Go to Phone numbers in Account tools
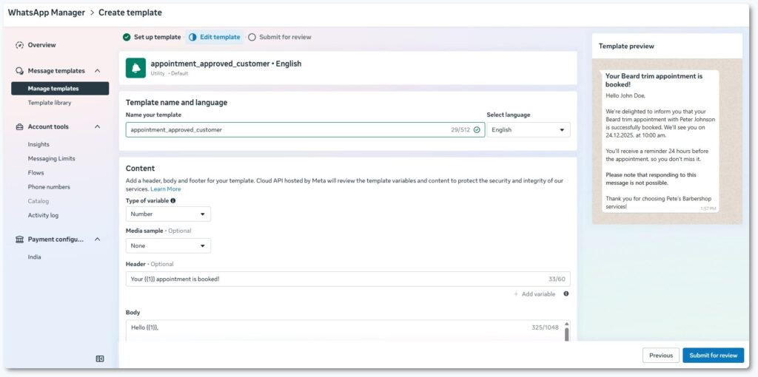 [x=49, y=187]
